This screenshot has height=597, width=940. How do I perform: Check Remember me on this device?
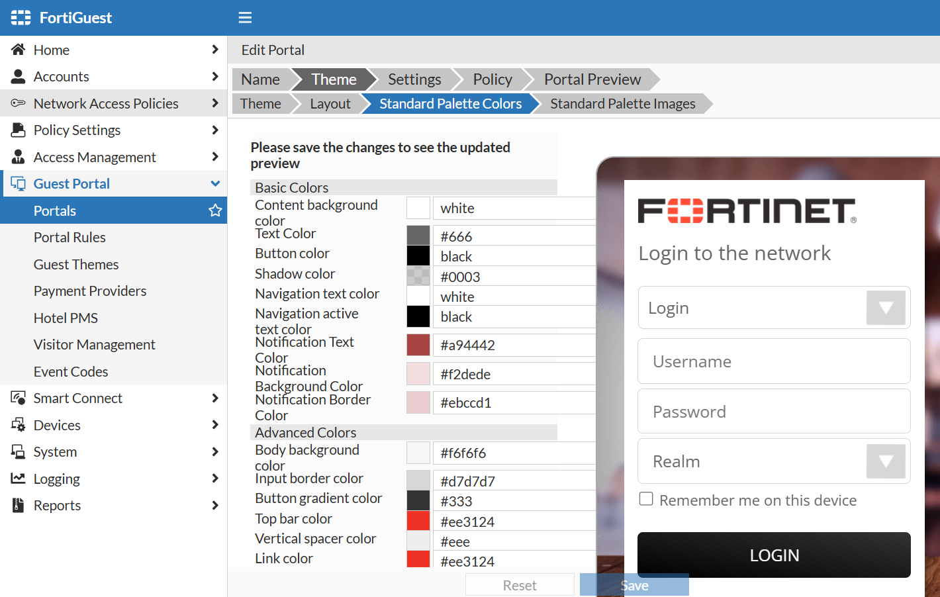645,499
